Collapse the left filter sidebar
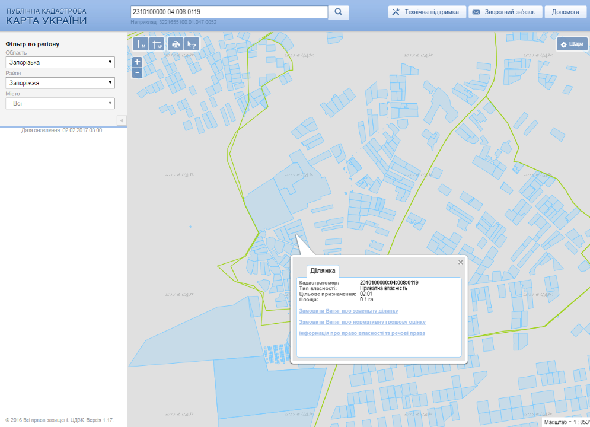Screen dimensions: 590x427 click(122, 120)
